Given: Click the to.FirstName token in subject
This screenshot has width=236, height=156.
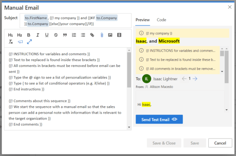Looking at the screenshot, I should (x=36, y=18).
